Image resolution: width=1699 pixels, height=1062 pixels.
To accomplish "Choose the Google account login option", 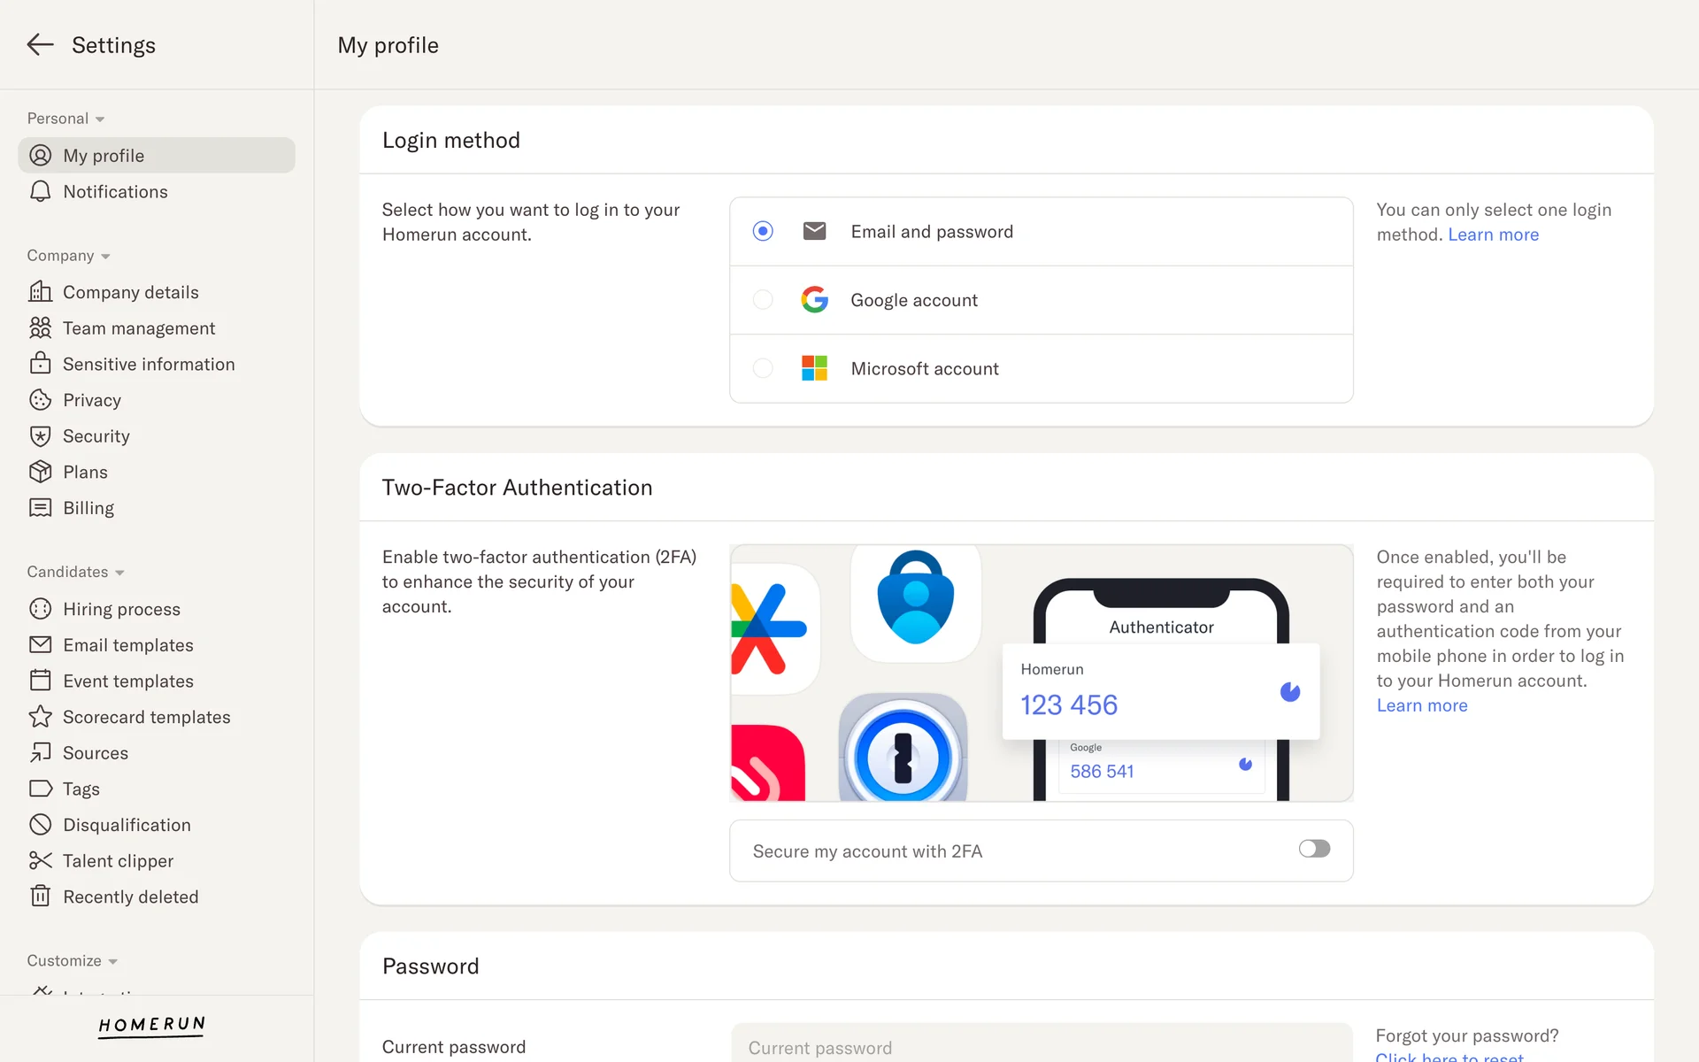I will click(763, 300).
